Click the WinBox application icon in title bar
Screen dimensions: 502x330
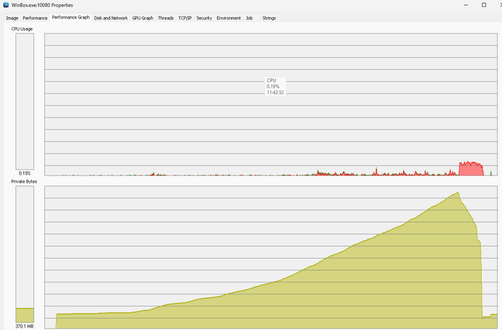(6, 5)
